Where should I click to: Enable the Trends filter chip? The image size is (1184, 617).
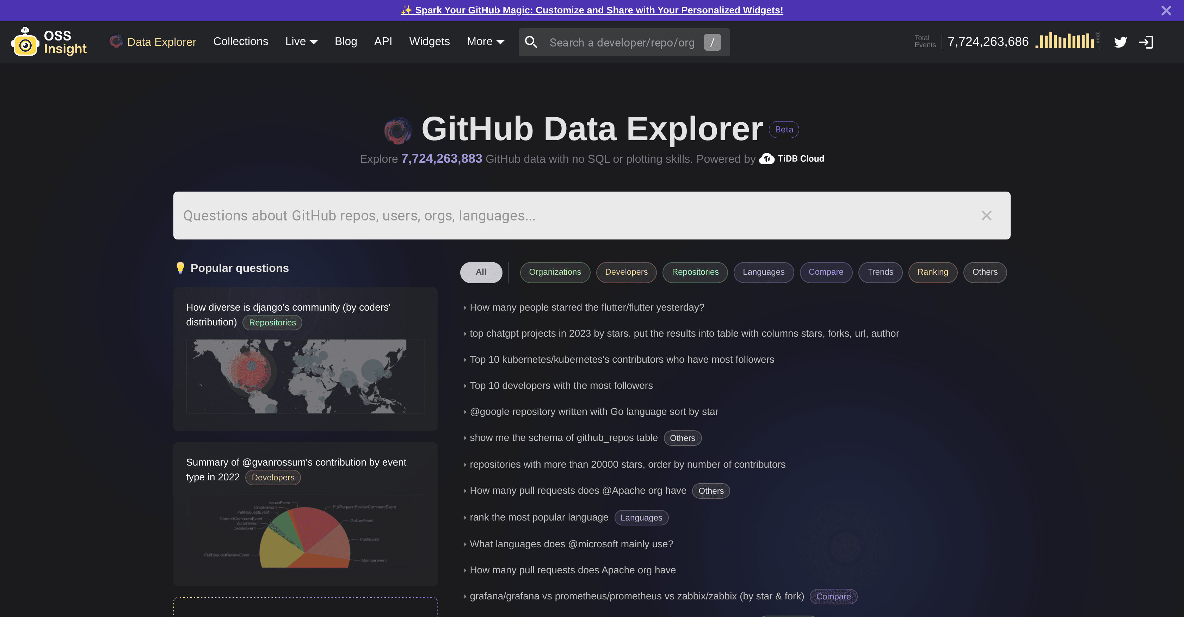(x=880, y=272)
